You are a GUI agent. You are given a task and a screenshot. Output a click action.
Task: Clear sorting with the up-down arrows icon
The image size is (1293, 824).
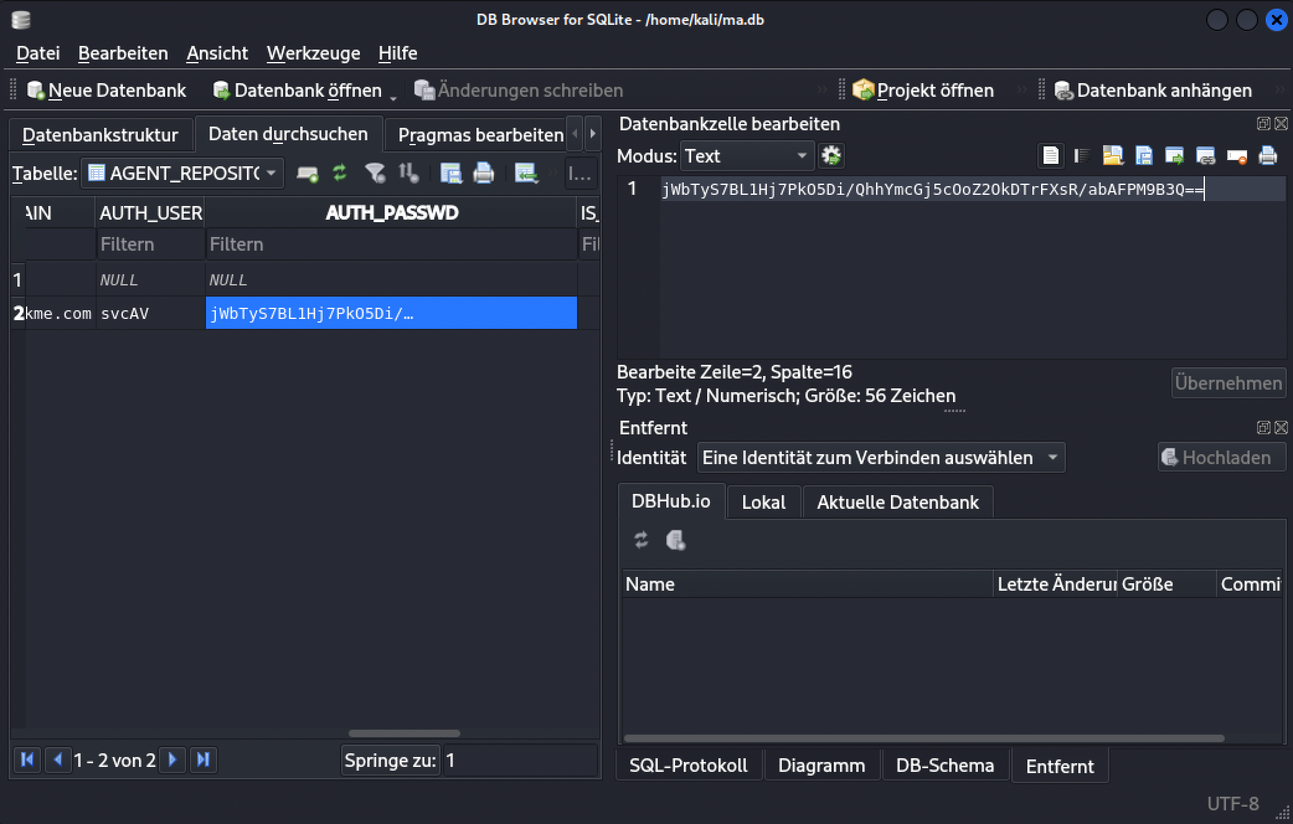pos(408,173)
